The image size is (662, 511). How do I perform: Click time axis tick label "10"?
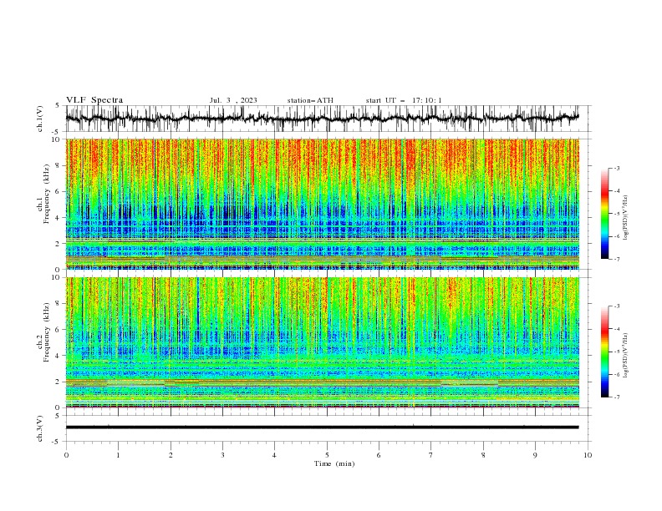point(588,455)
